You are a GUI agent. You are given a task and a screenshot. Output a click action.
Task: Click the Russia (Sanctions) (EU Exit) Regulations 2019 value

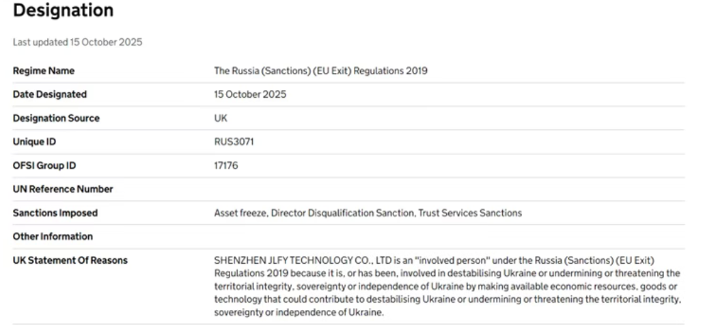[x=320, y=71]
